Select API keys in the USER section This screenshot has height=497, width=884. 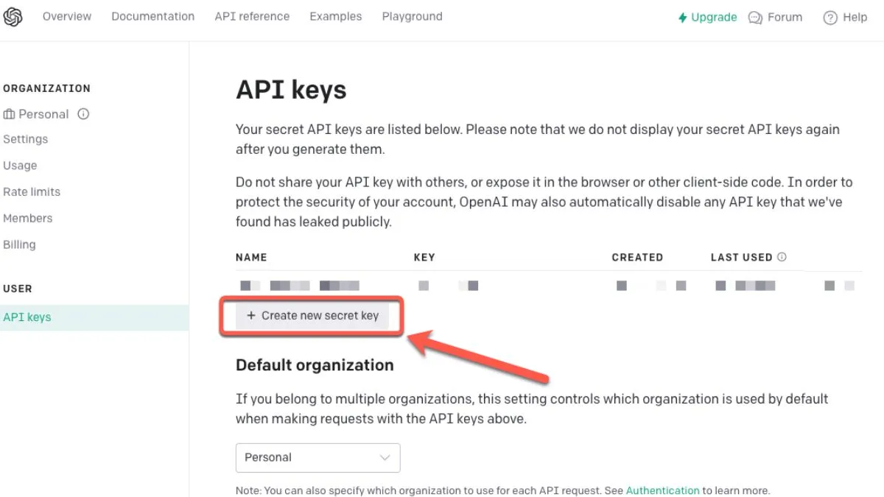pyautogui.click(x=27, y=317)
